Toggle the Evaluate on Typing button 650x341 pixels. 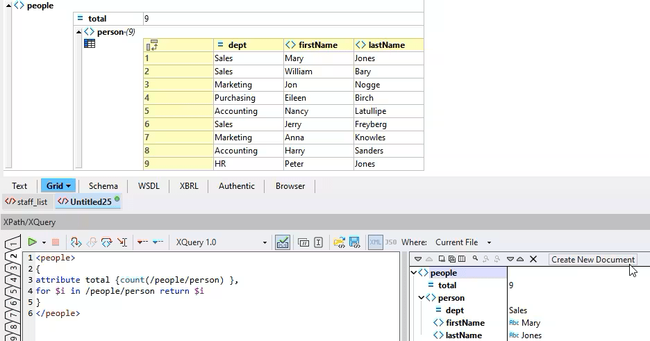point(282,242)
